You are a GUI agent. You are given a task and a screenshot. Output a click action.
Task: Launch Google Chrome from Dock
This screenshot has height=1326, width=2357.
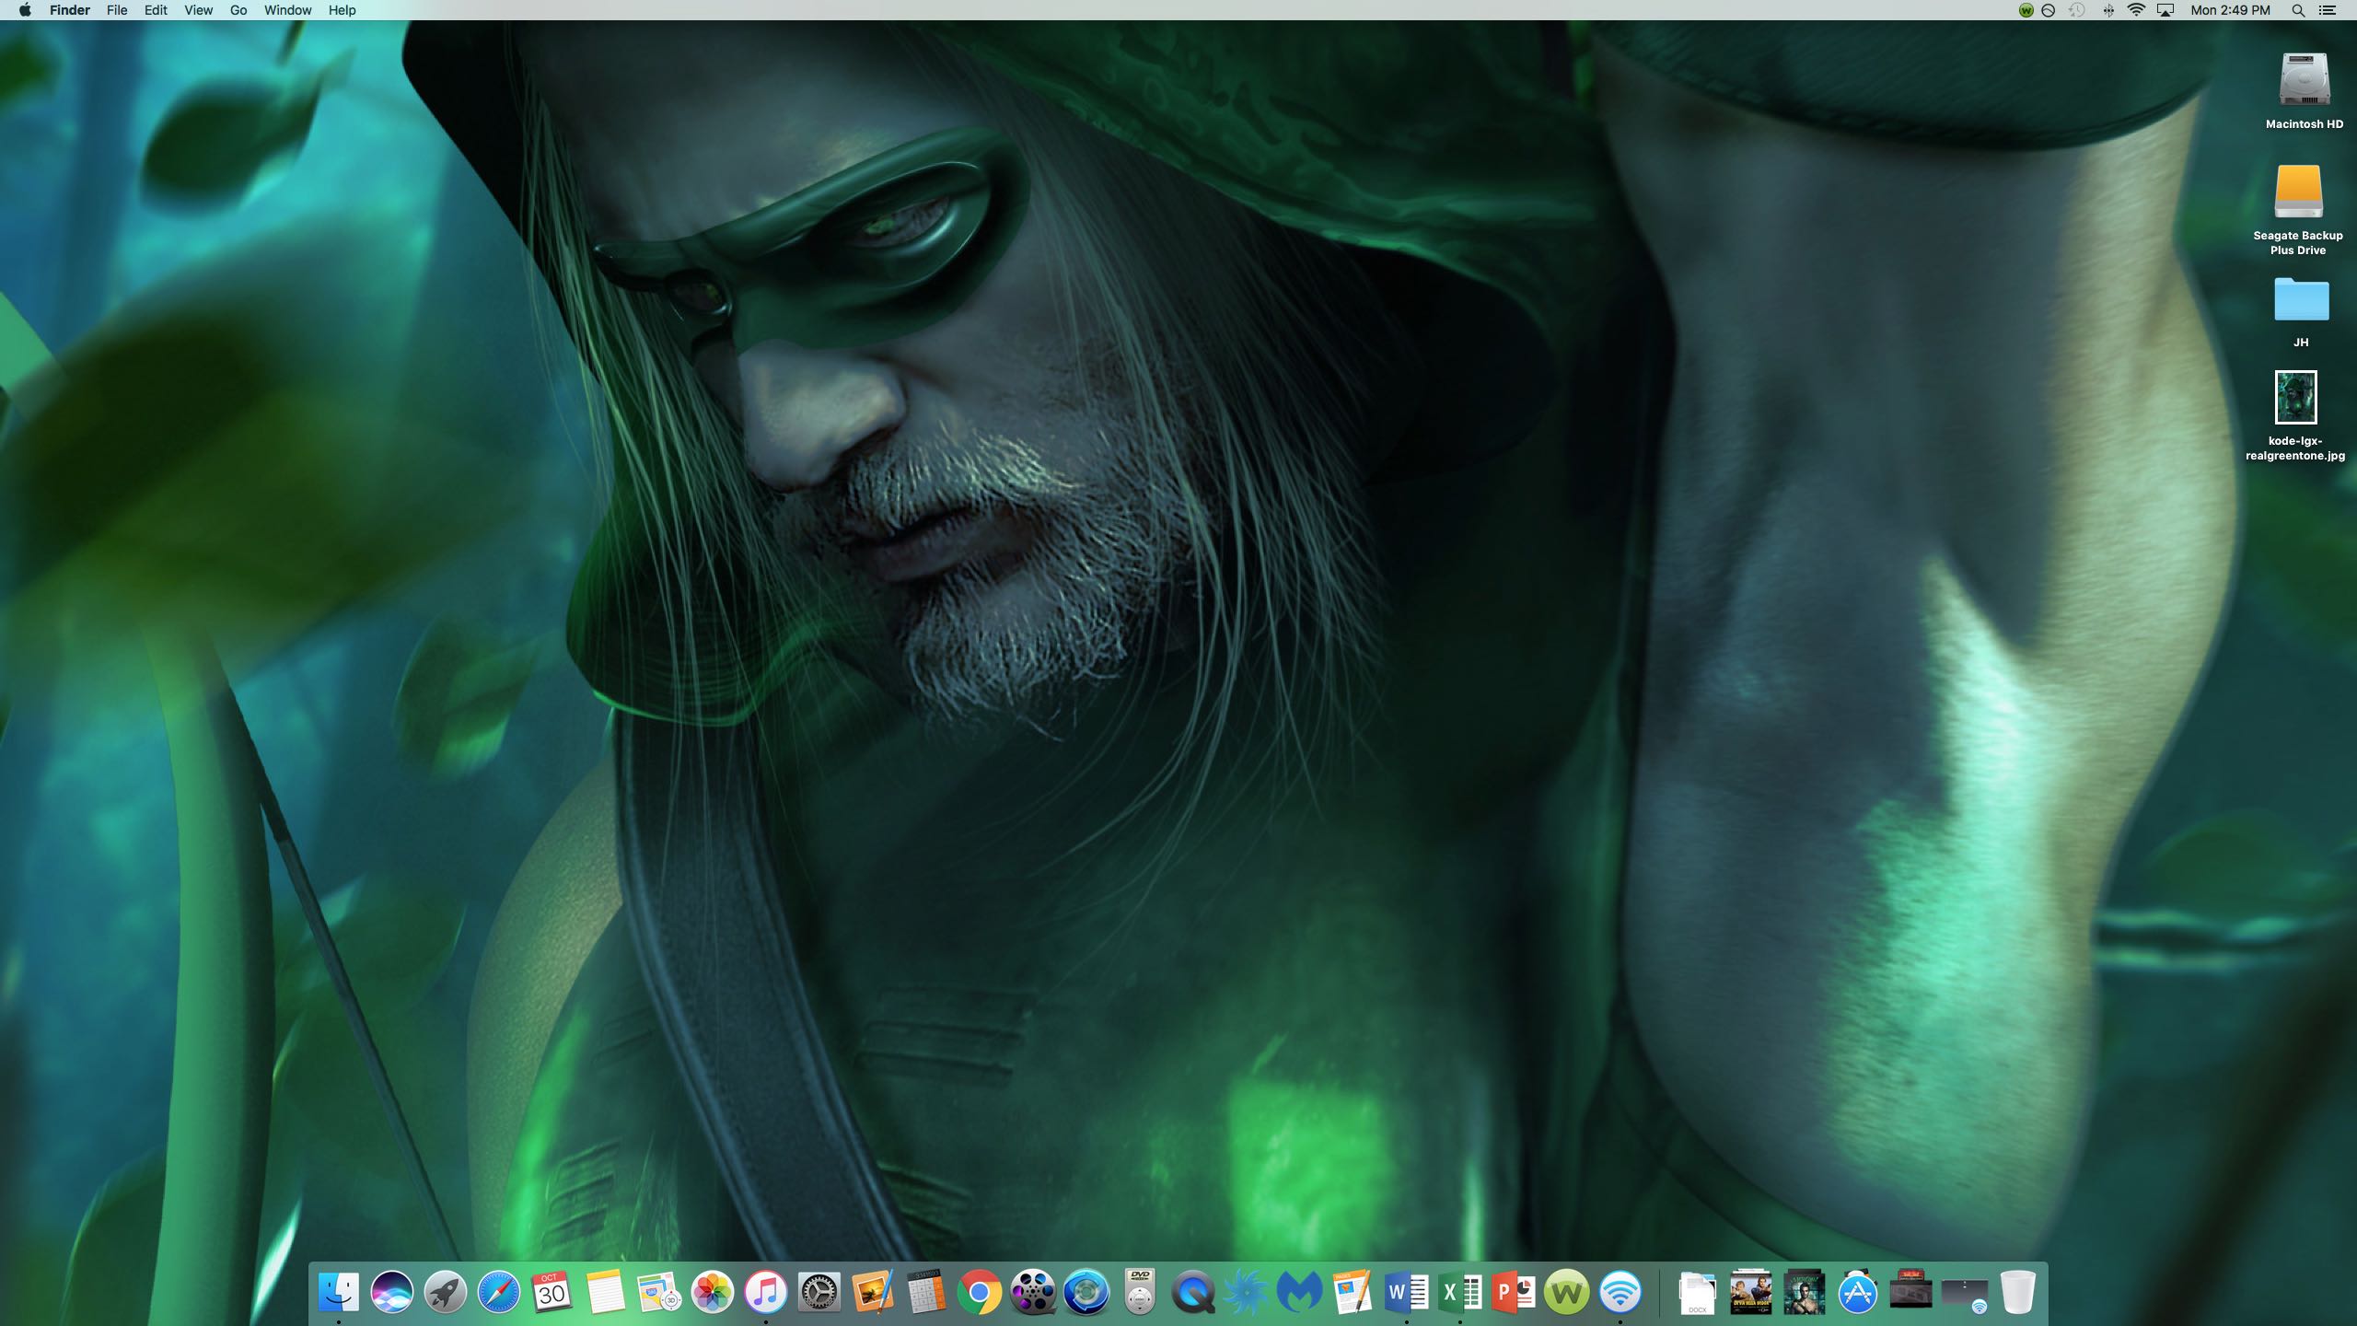click(979, 1292)
